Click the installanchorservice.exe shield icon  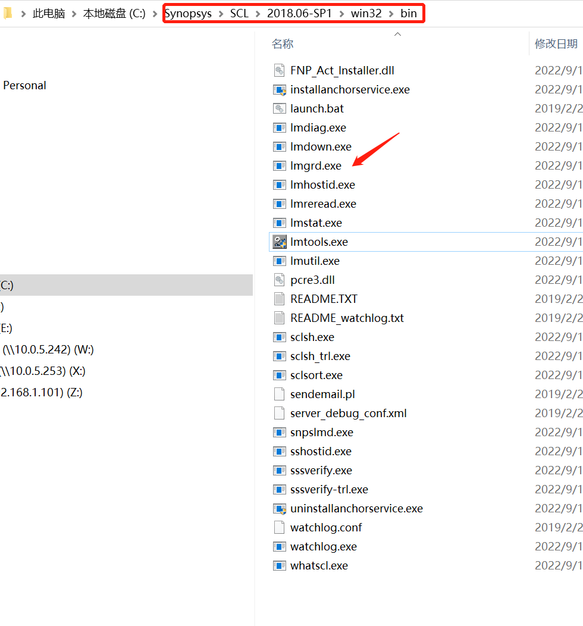280,90
